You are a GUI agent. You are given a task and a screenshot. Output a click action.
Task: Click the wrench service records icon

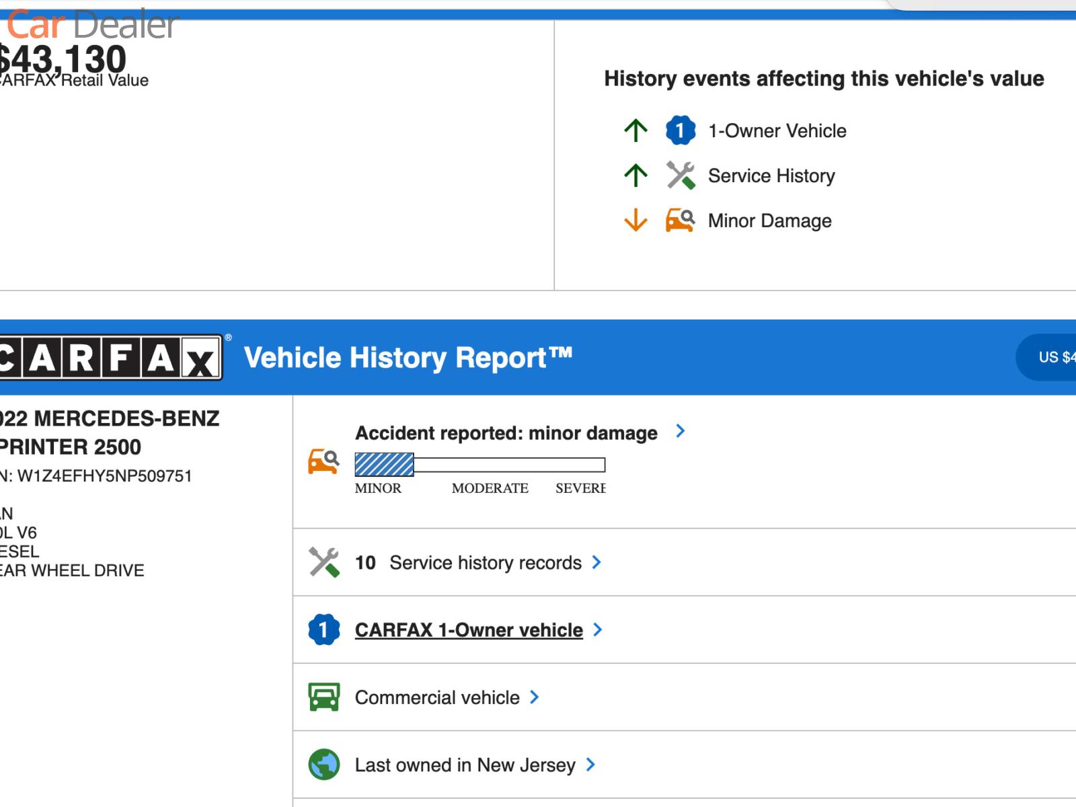[x=323, y=562]
